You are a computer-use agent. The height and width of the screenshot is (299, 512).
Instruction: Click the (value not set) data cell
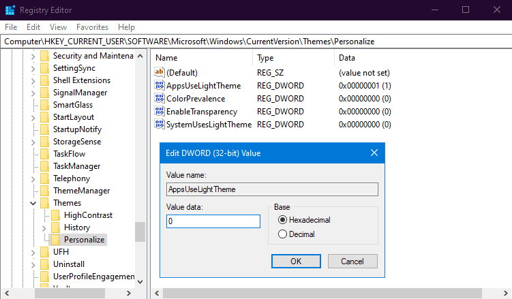click(x=364, y=72)
